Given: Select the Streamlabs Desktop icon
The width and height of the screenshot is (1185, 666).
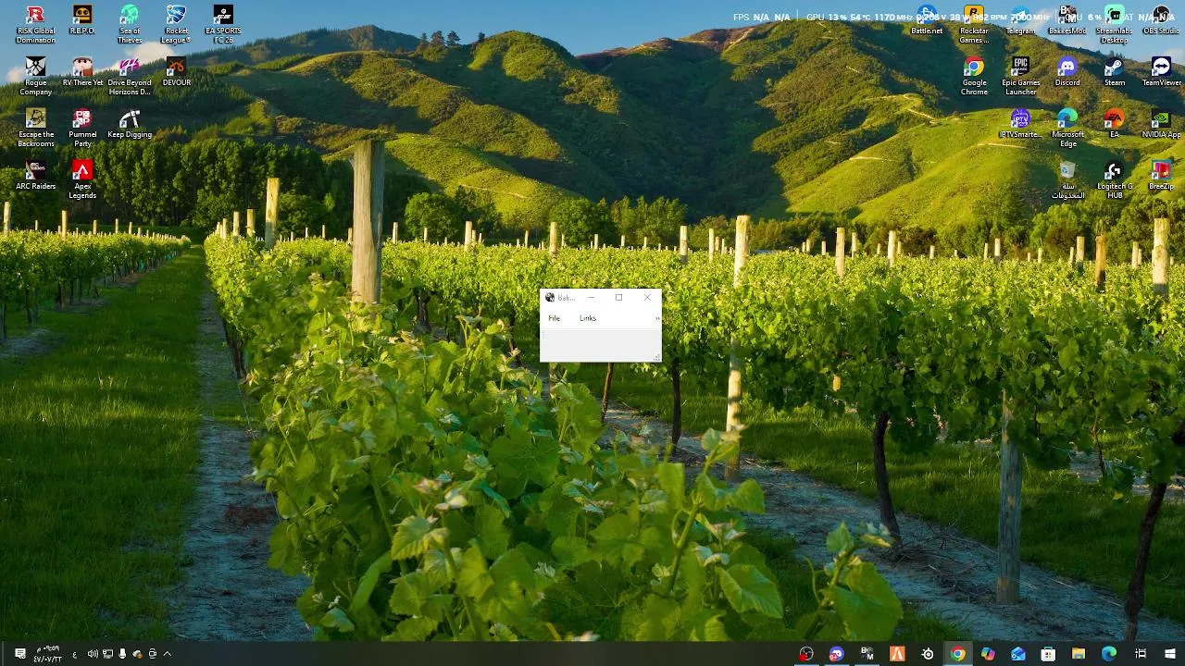Looking at the screenshot, I should click(x=1114, y=25).
